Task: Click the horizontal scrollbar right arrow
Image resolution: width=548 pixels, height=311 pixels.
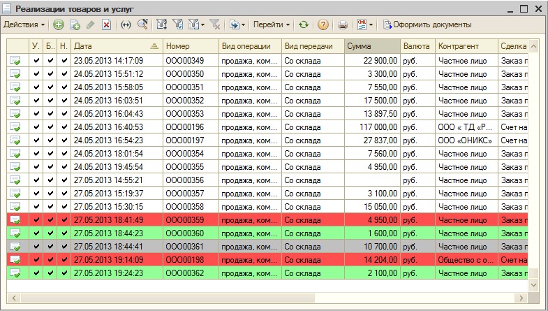Action: click(521, 298)
